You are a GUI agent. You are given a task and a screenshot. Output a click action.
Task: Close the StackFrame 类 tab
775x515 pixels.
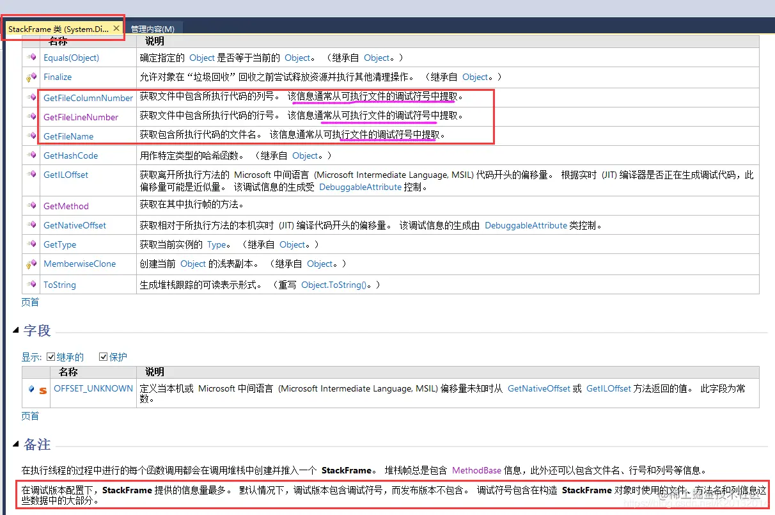click(x=116, y=28)
